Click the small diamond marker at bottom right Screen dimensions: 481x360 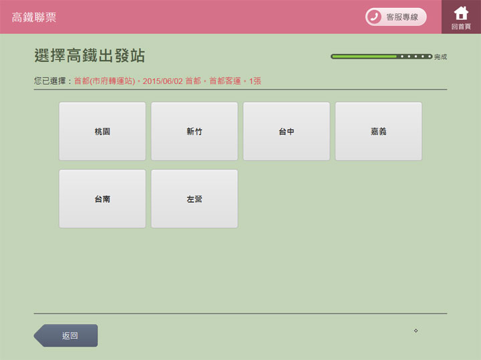pos(416,331)
